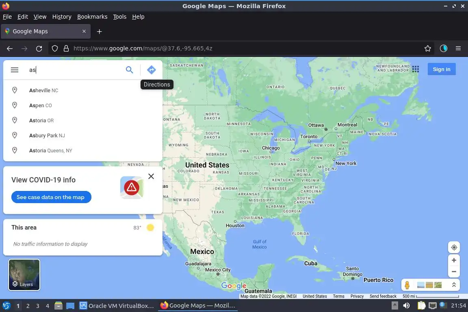Image resolution: width=468 pixels, height=312 pixels.
Task: Click the Chicago city label
Action: (x=271, y=148)
